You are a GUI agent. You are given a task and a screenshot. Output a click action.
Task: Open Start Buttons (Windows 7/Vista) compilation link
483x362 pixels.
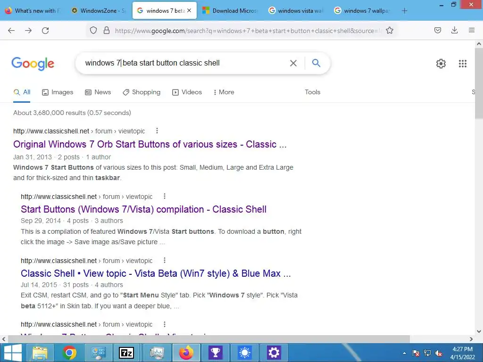tap(143, 209)
